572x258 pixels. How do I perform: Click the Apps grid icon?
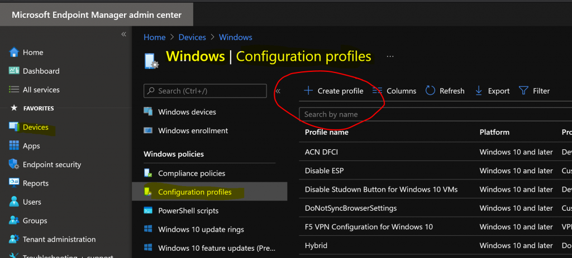point(14,146)
